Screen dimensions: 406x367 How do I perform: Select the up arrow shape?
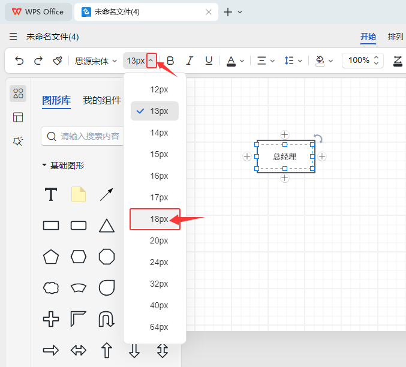coord(107,350)
